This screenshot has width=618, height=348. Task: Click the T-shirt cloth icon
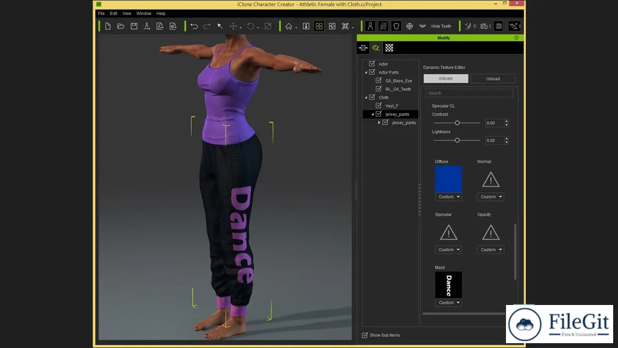[x=396, y=26]
